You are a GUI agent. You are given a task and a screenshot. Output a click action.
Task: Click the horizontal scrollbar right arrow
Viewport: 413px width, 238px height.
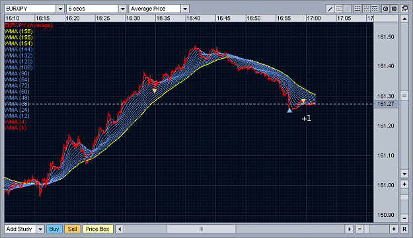(x=350, y=229)
